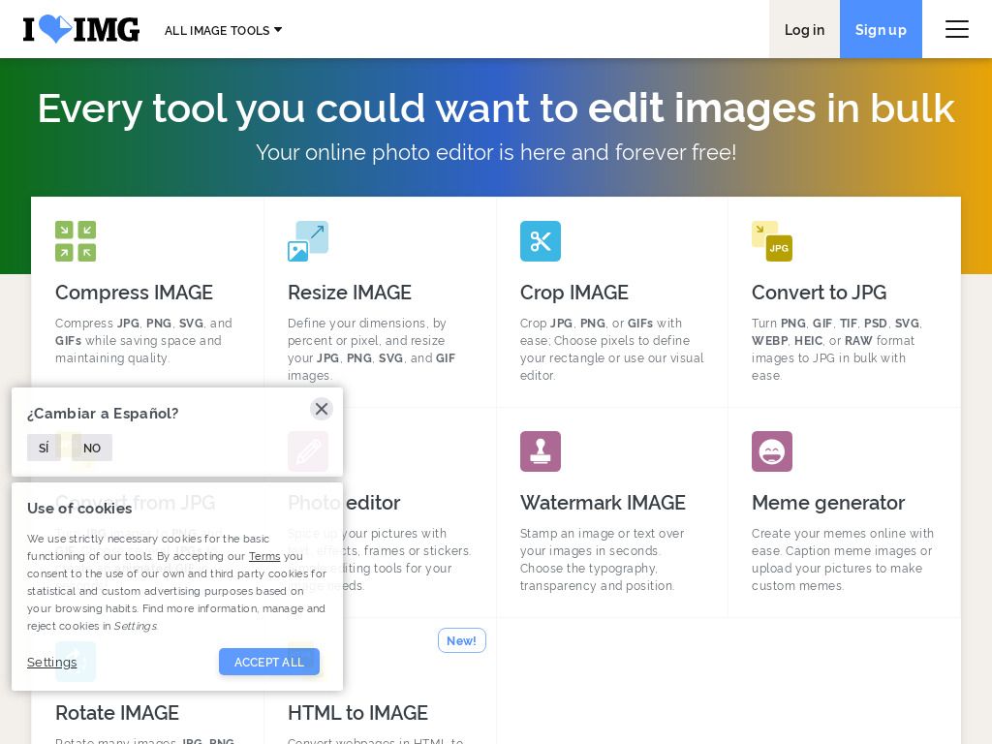The height and width of the screenshot is (744, 992).
Task: Expand the ALL IMAGE TOOLS dropdown
Action: (x=223, y=30)
